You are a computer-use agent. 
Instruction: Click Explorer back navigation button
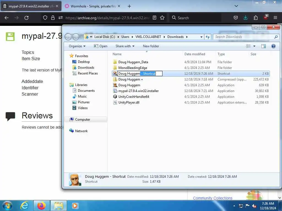[68, 37]
